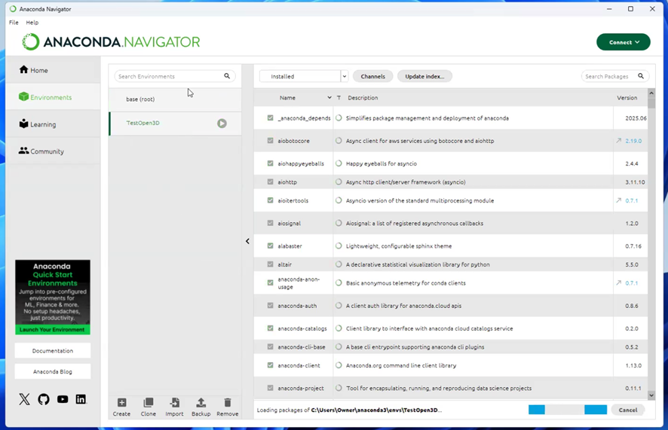The width and height of the screenshot is (668, 430).
Task: Open the File menu
Action: pyautogui.click(x=14, y=22)
